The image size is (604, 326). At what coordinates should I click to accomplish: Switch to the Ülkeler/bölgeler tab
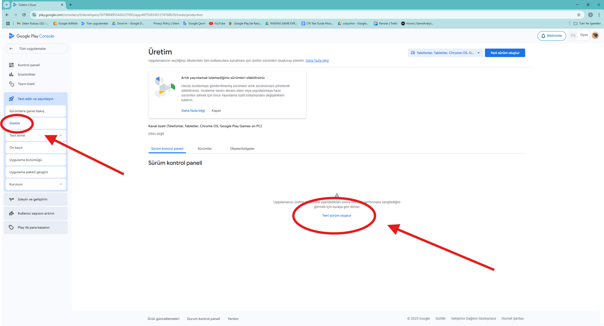click(x=242, y=149)
